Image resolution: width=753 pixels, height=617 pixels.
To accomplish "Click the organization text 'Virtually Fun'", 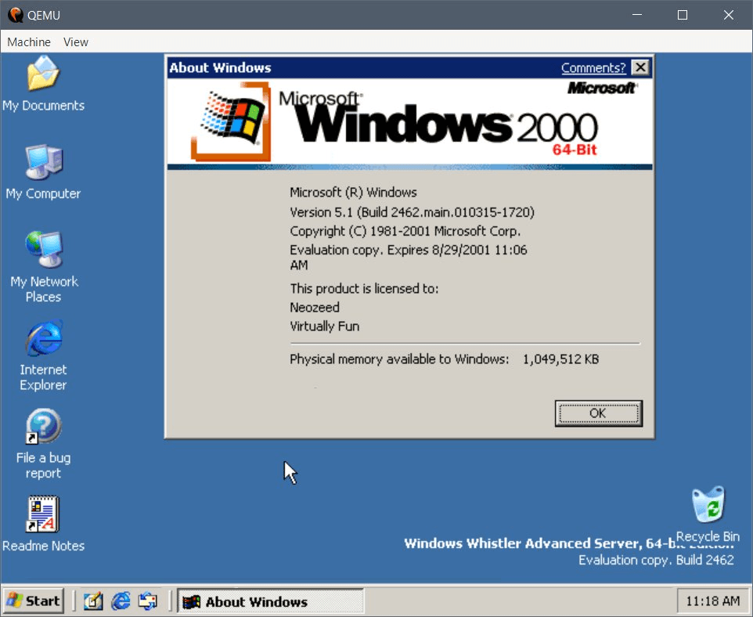I will [x=325, y=327].
